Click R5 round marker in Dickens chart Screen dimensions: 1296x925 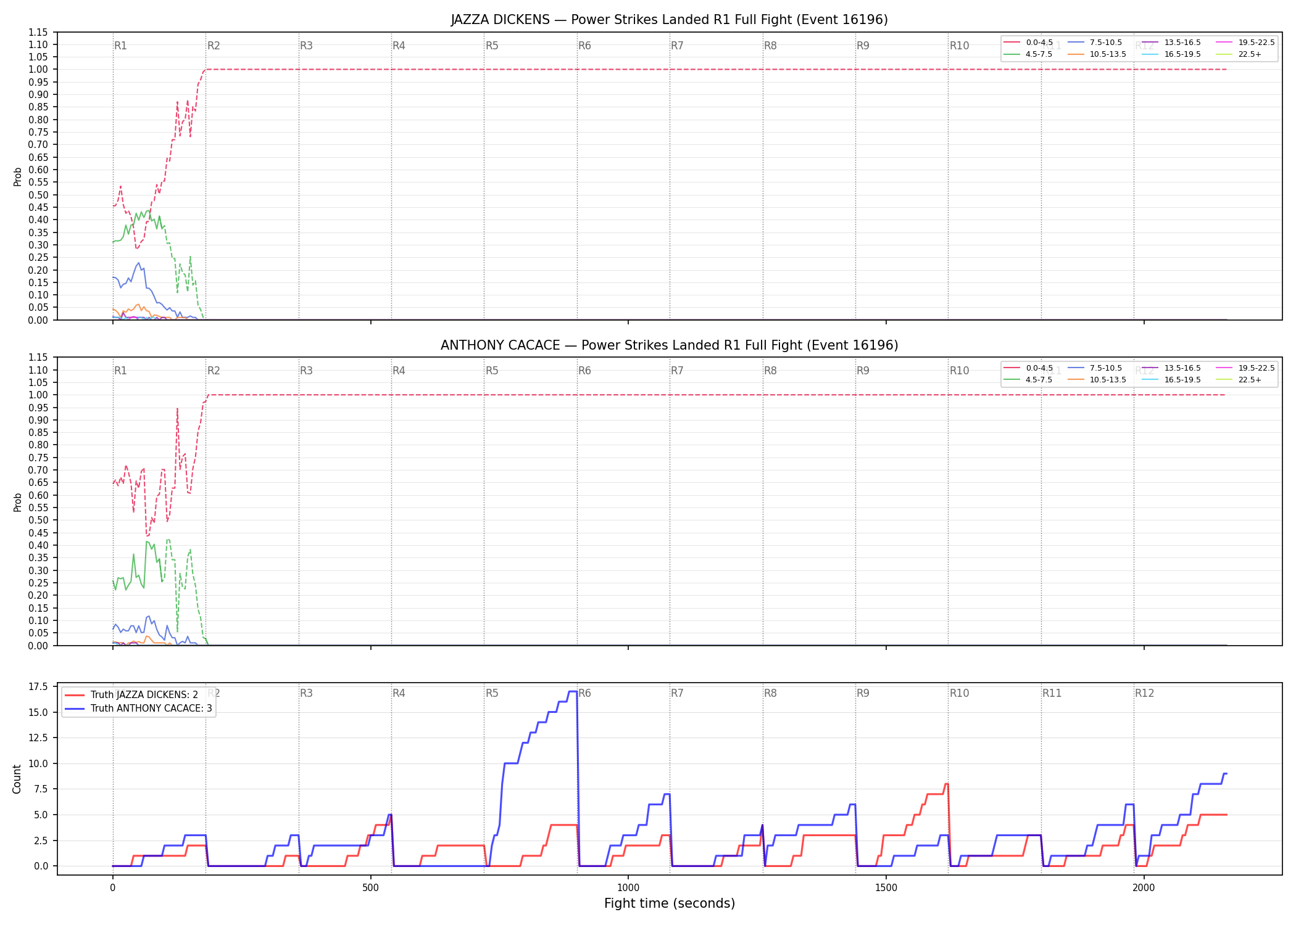click(x=492, y=46)
